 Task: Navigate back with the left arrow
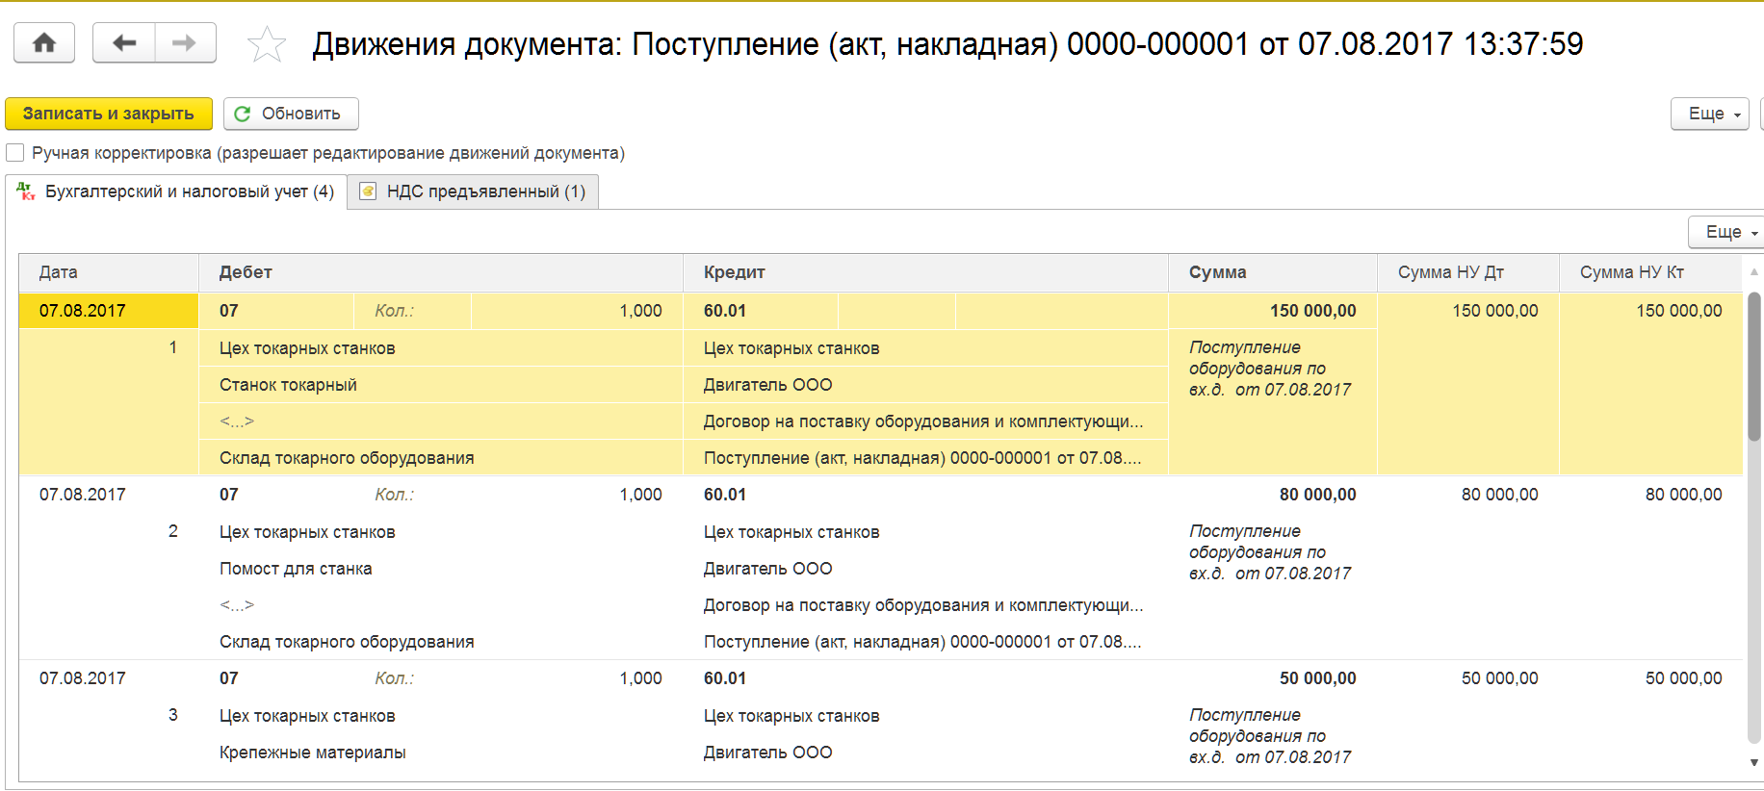[x=123, y=43]
